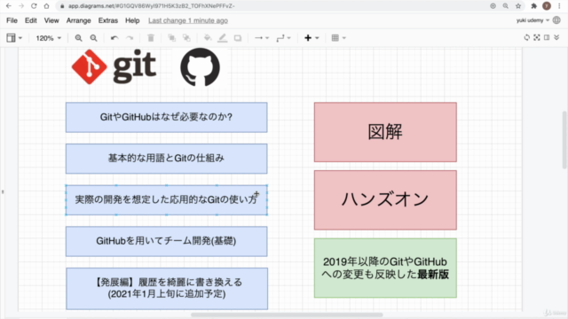Collapse the toolbar with double chevron
568x319 pixels.
556,37
